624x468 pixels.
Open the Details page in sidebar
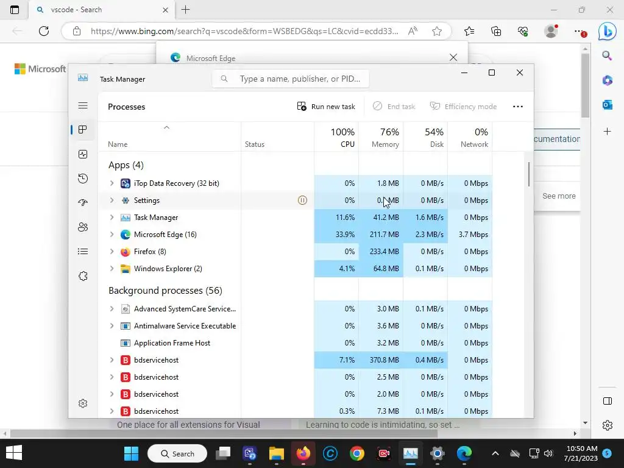click(83, 252)
